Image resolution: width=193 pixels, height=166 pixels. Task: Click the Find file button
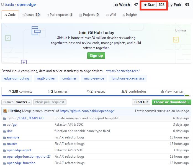[141, 102]
